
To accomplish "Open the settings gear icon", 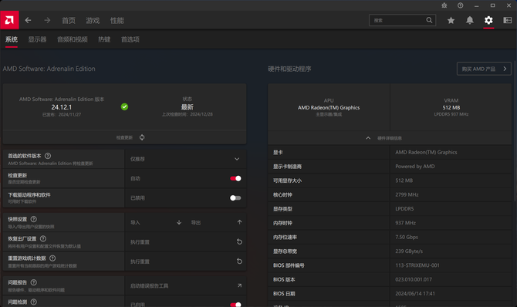I will [488, 21].
